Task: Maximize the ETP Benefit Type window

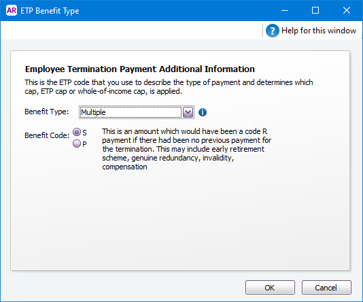Action: pyautogui.click(x=315, y=11)
